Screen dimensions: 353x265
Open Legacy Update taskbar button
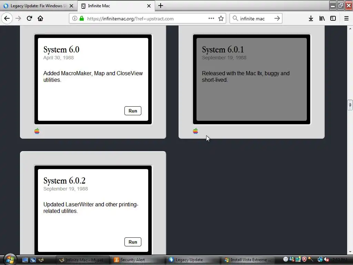point(193,260)
